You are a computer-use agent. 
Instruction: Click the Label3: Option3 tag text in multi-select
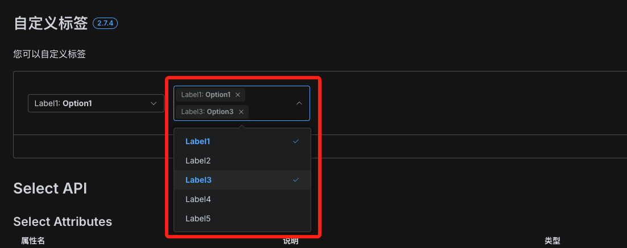pos(207,112)
